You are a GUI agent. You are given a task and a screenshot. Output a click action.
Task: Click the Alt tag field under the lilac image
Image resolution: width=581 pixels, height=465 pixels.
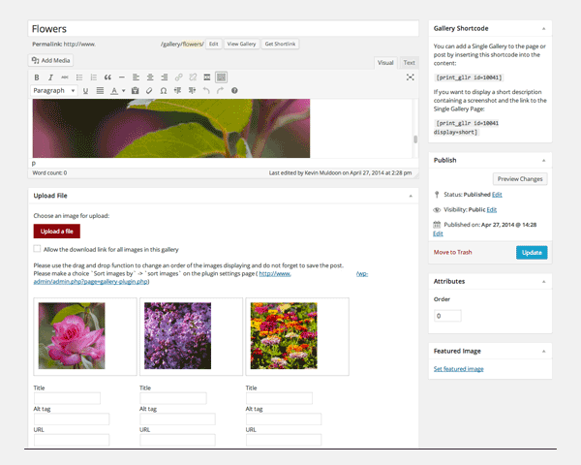[177, 419]
